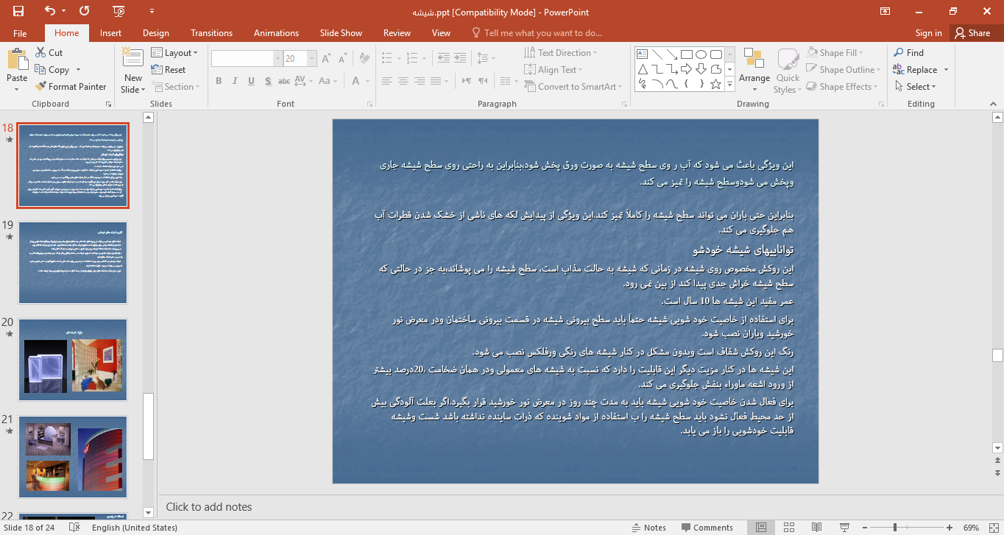
Task: Apply text Shadow
Action: (267, 82)
